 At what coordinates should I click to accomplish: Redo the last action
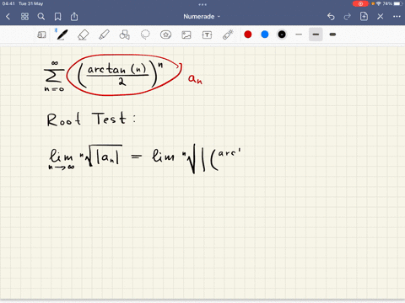pyautogui.click(x=348, y=17)
